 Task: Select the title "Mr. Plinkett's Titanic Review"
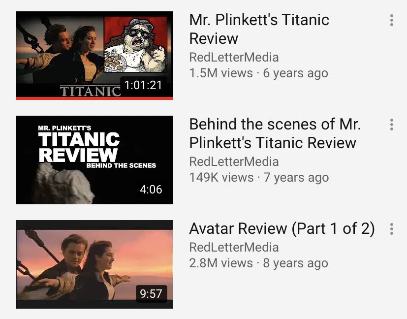(x=259, y=29)
